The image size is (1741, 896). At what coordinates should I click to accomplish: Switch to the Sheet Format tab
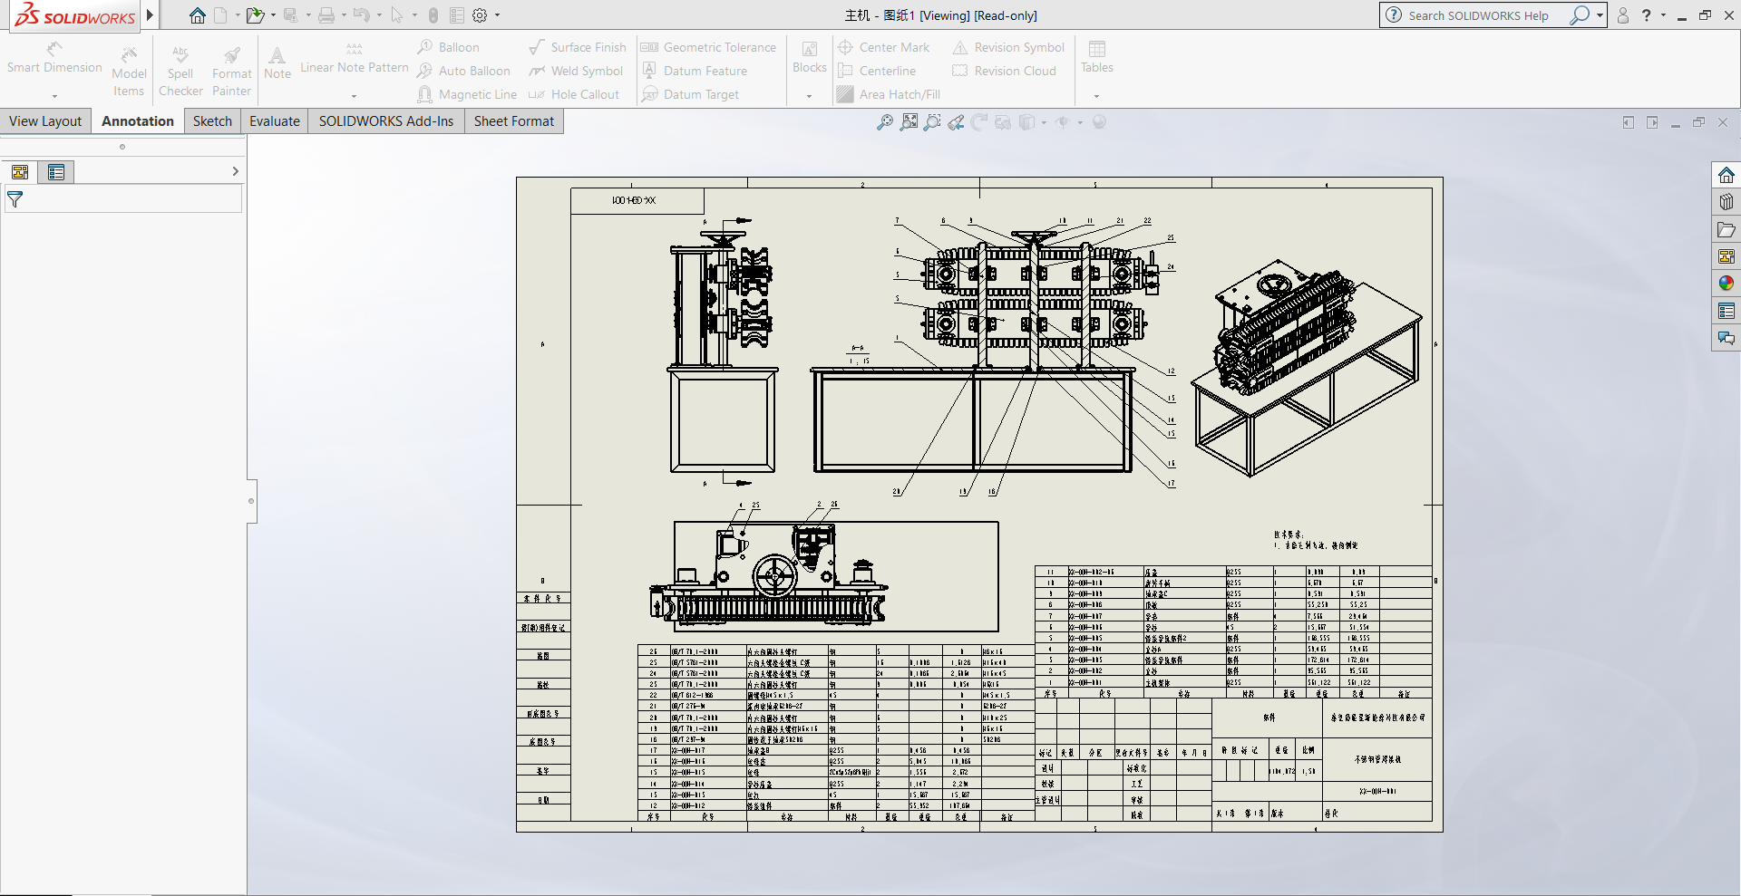click(x=514, y=121)
